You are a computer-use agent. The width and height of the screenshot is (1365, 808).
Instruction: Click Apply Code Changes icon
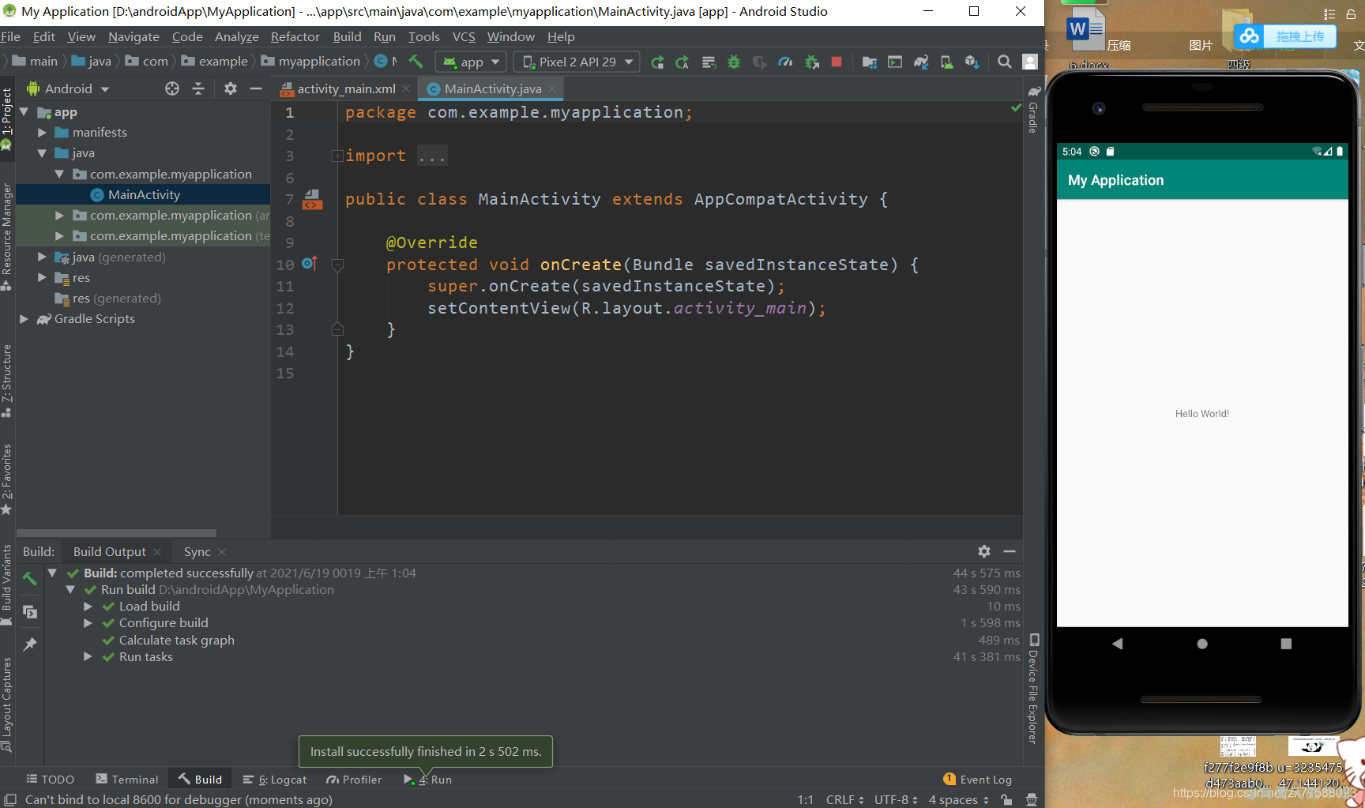click(x=709, y=62)
